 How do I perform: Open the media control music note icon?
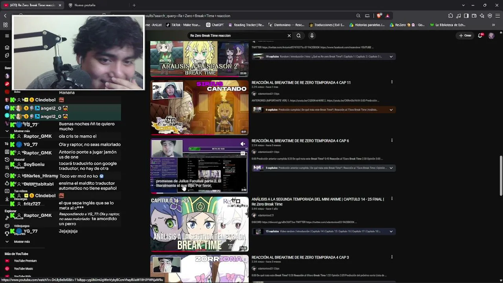click(458, 16)
